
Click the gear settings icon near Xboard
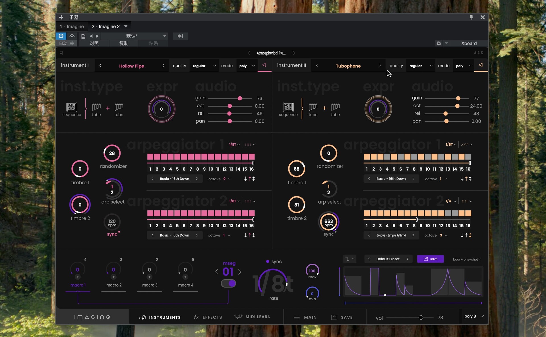pos(439,43)
